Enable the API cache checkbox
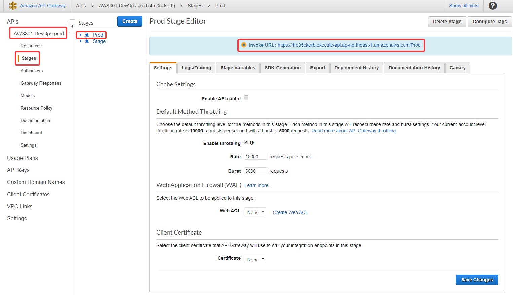This screenshot has width=513, height=295. (x=246, y=98)
